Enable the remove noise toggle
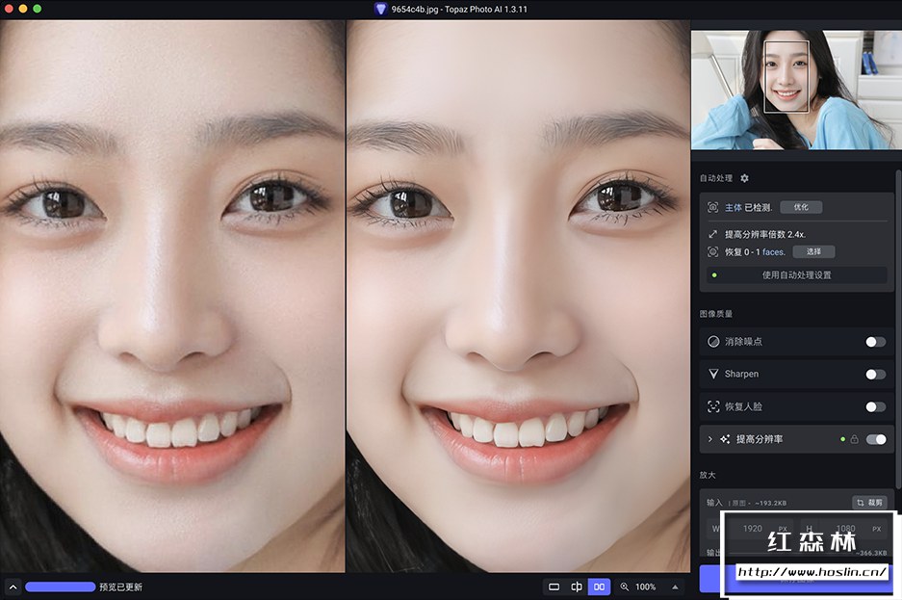 coord(875,341)
